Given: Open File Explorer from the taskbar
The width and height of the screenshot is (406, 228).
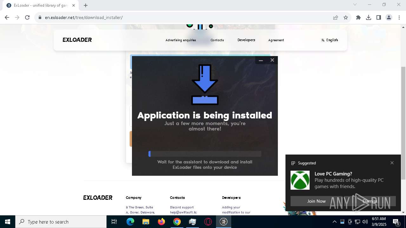Looking at the screenshot, I should pyautogui.click(x=146, y=222).
